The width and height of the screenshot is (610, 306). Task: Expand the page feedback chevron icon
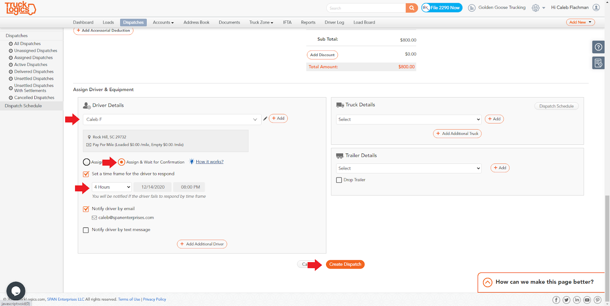tap(488, 282)
